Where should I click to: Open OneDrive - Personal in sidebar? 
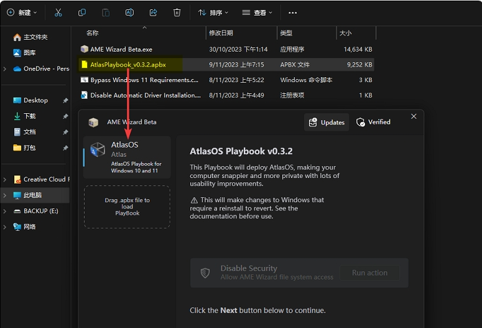[x=41, y=68]
